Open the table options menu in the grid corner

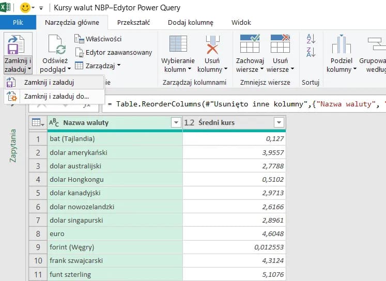38,122
